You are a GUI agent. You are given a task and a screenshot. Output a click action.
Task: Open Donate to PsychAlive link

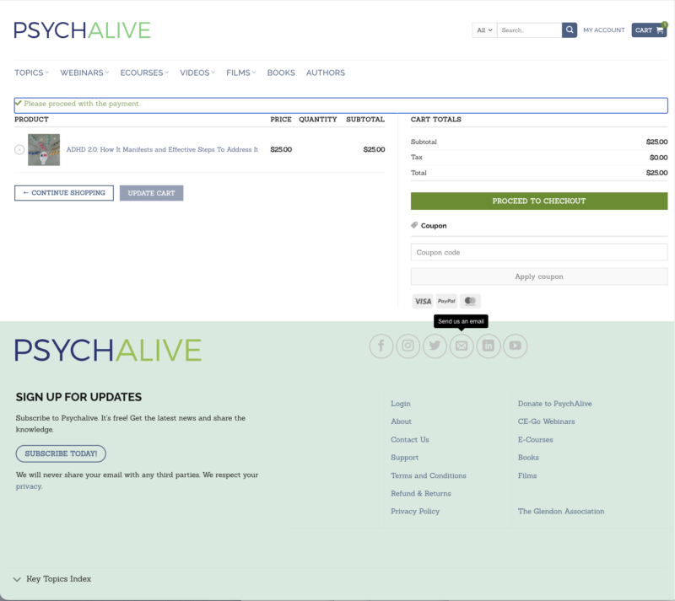click(x=555, y=404)
